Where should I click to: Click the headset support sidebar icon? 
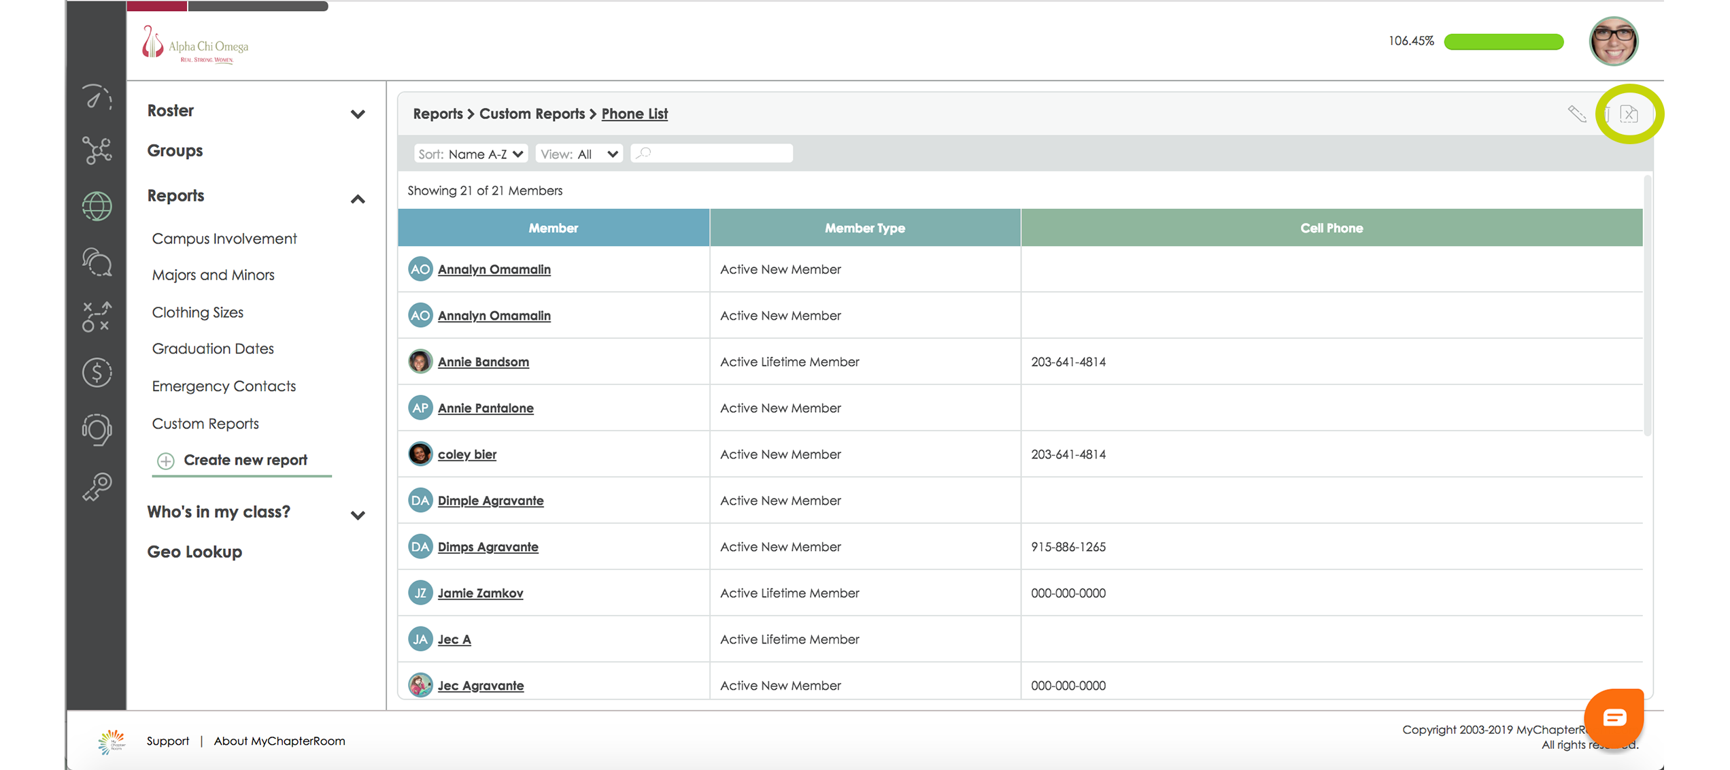click(x=97, y=429)
